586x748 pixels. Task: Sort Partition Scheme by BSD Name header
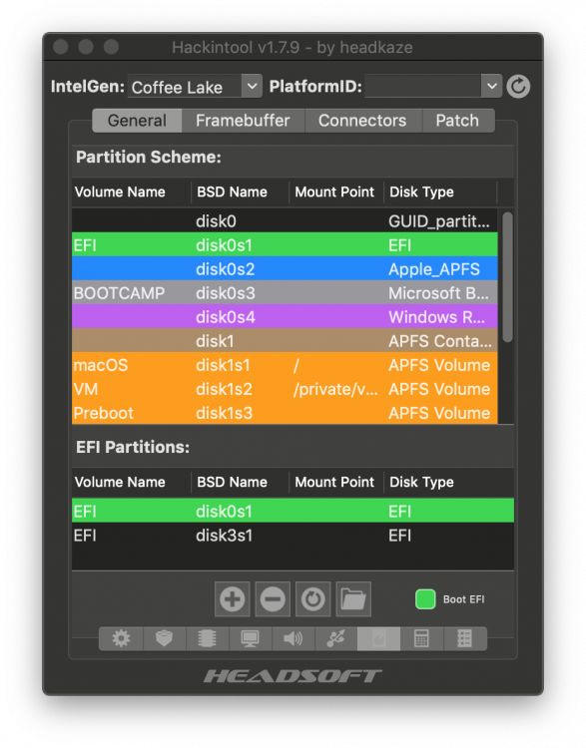click(x=240, y=192)
